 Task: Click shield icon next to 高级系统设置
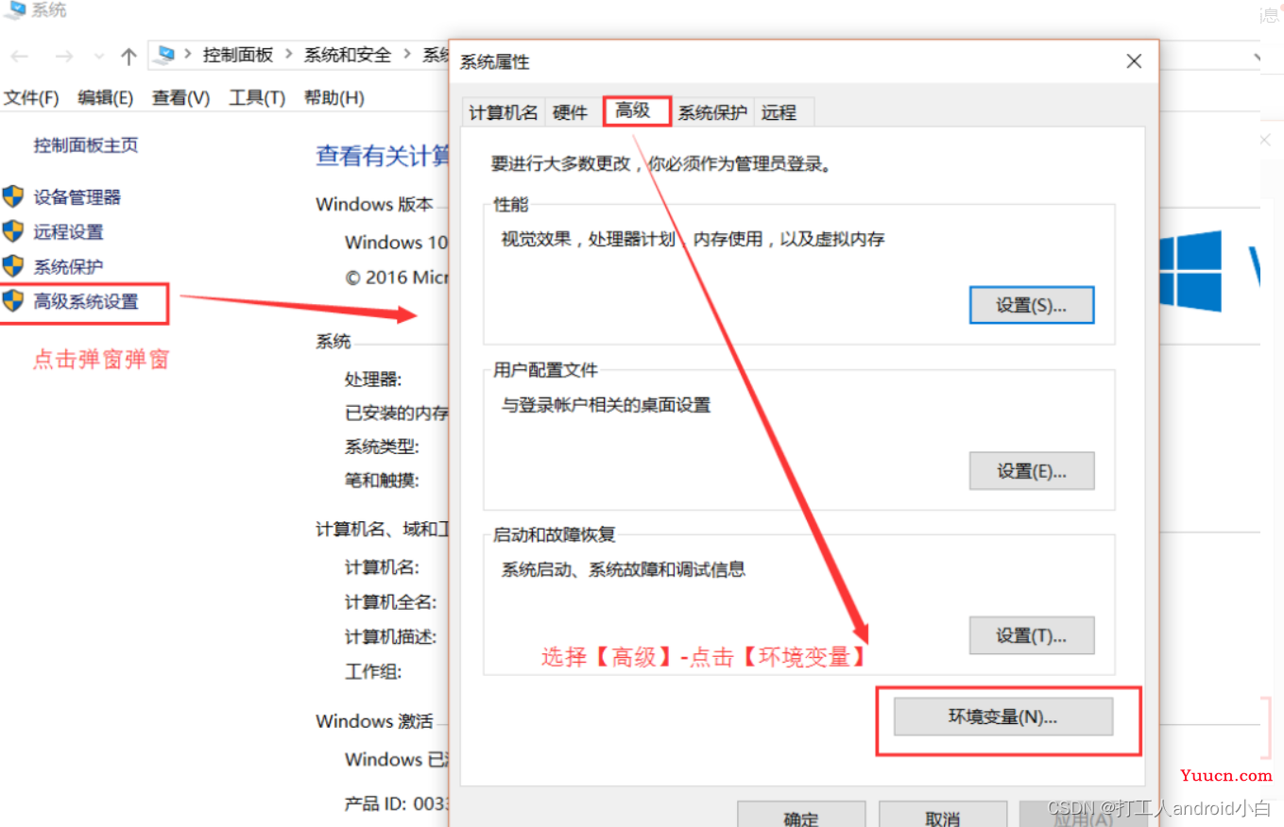click(x=12, y=301)
